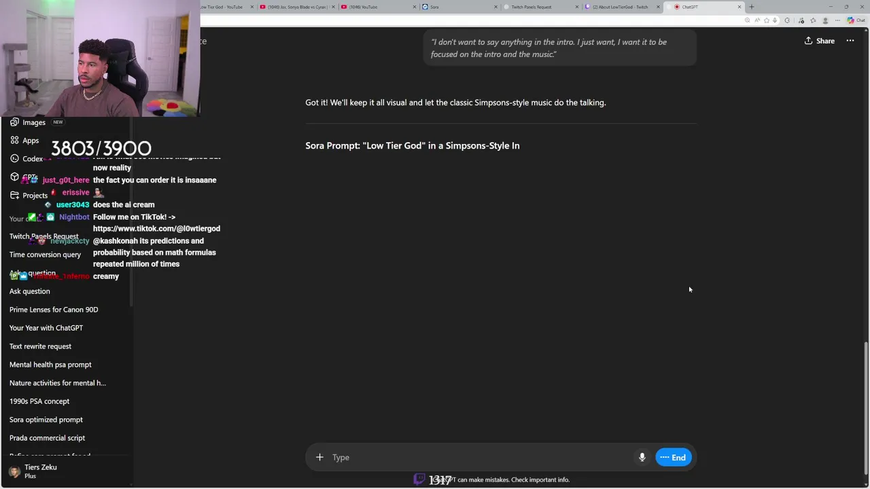870x489 pixels.
Task: Open the 'Your Year with ChatGPT' chat
Action: [x=46, y=328]
